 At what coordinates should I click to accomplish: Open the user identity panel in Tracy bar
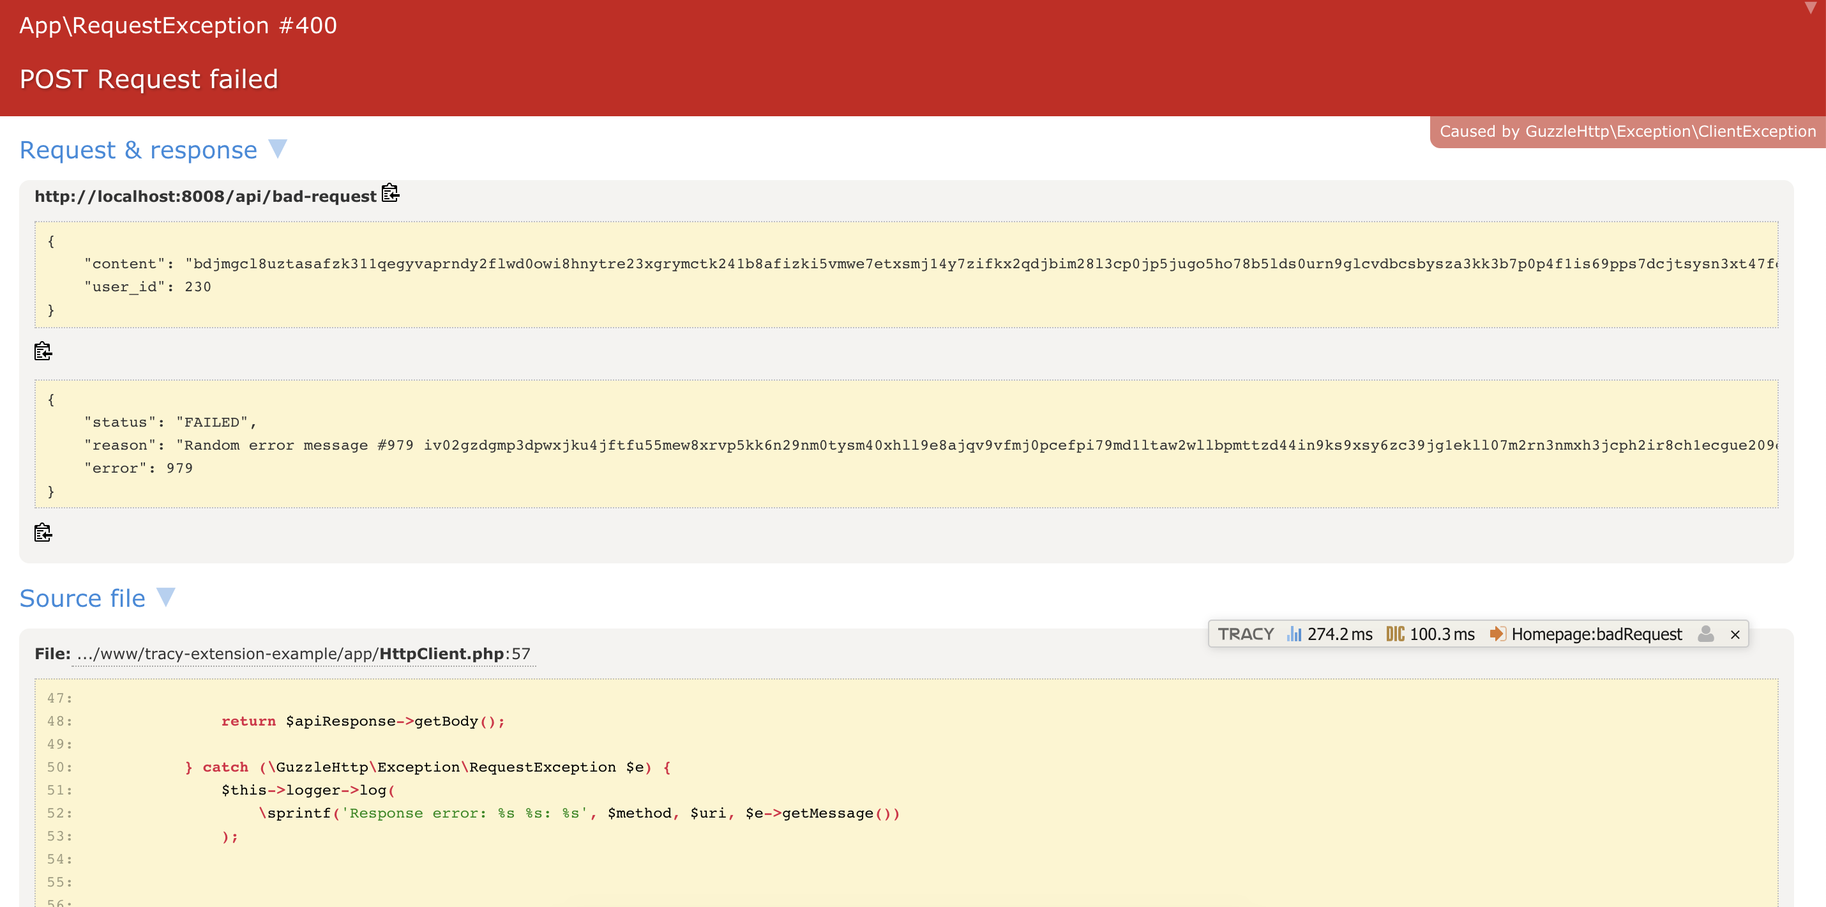click(x=1705, y=634)
